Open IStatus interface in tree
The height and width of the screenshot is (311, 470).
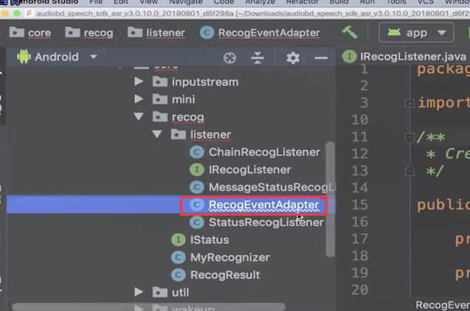[x=210, y=240]
